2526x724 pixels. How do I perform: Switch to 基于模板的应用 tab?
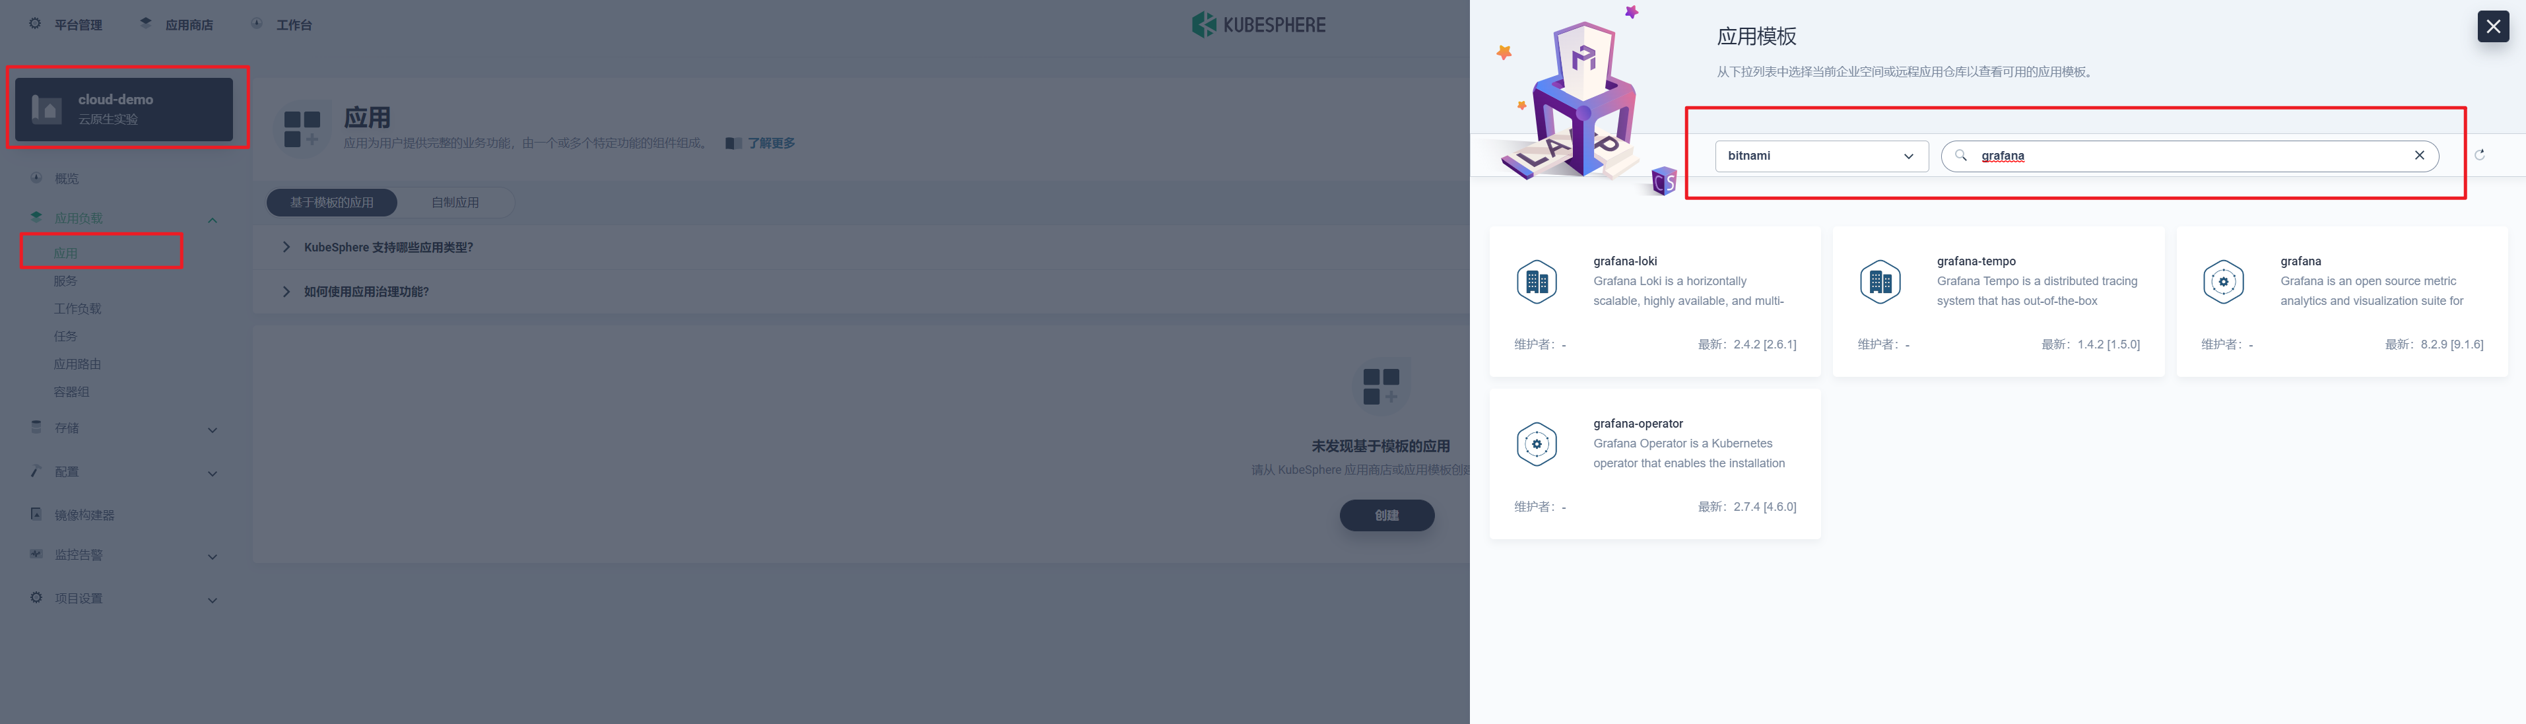pos(331,202)
